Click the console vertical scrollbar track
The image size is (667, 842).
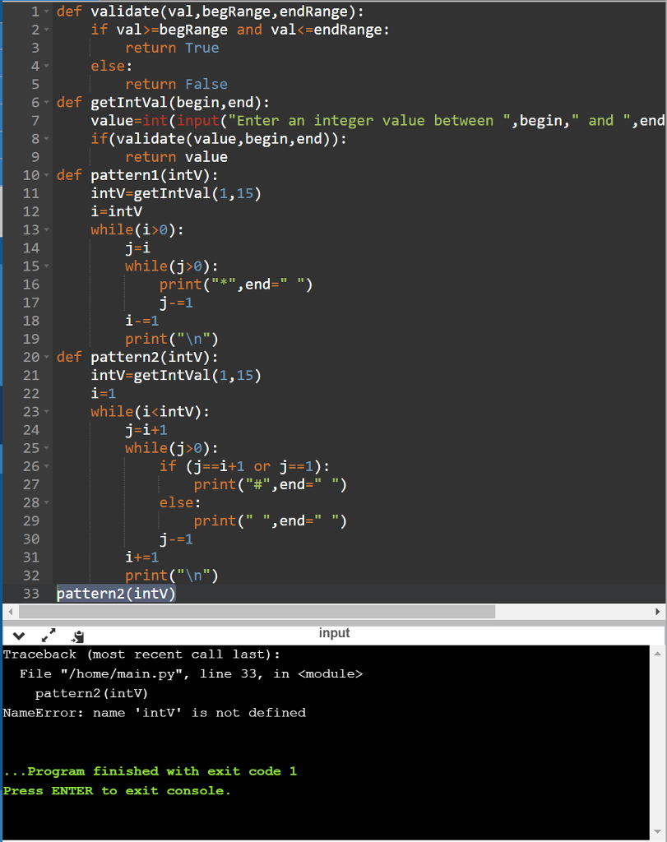coord(657,743)
